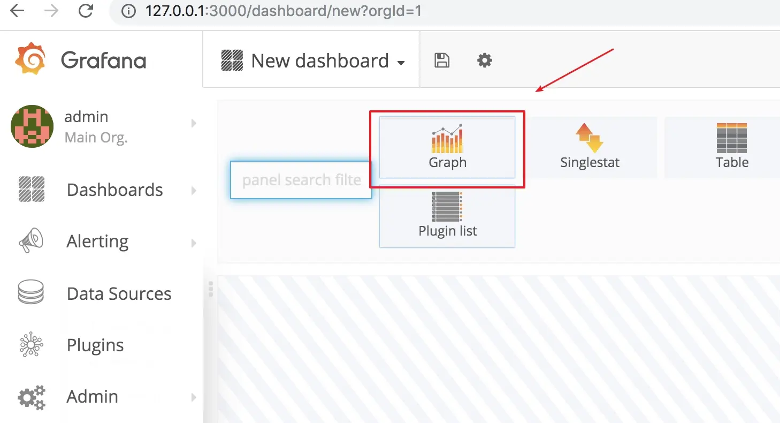Open the New dashboard dropdown
Image resolution: width=780 pixels, height=423 pixels.
click(313, 61)
